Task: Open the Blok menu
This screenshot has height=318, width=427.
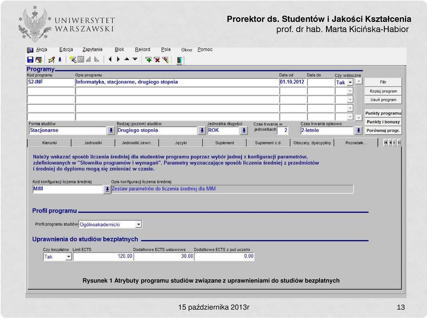Action: pos(119,49)
